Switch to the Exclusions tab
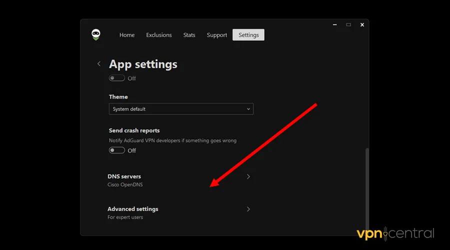This screenshot has width=450, height=250. pos(159,35)
